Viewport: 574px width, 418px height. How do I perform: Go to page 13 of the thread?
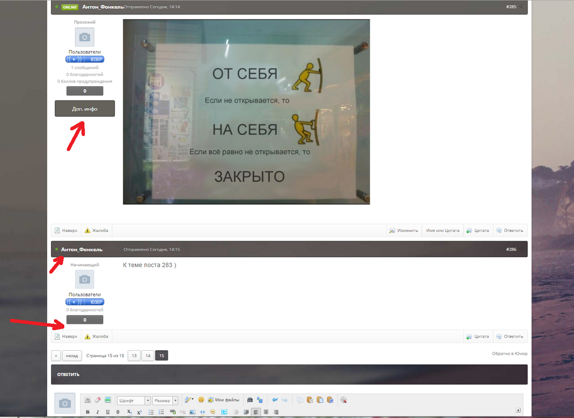click(x=134, y=356)
